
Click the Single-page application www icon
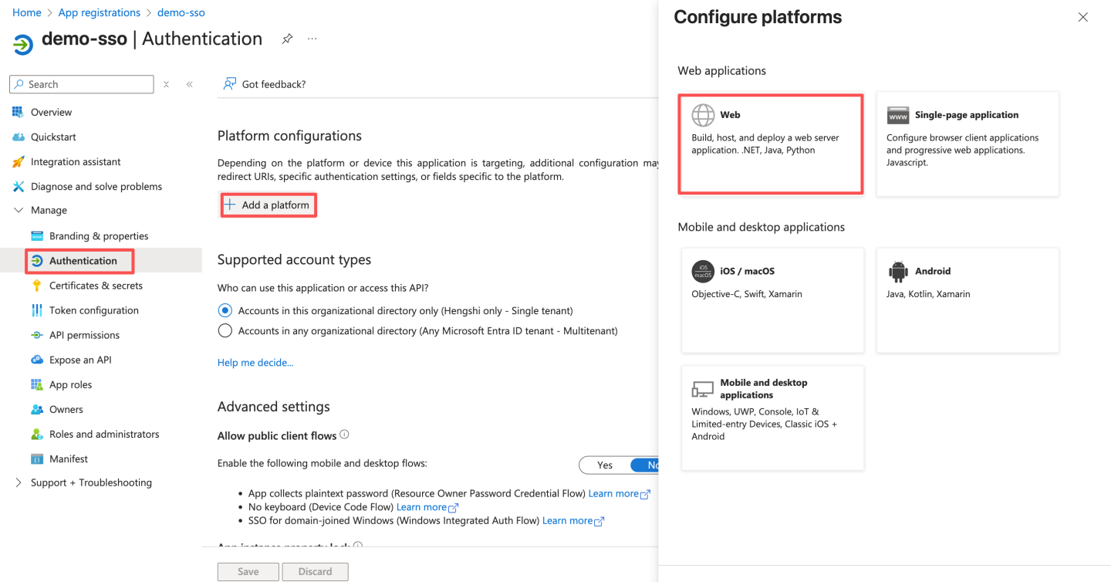[x=898, y=115]
